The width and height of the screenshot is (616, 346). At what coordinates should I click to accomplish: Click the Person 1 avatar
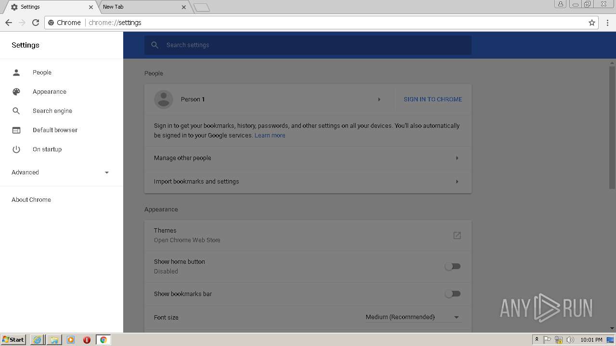tap(164, 99)
